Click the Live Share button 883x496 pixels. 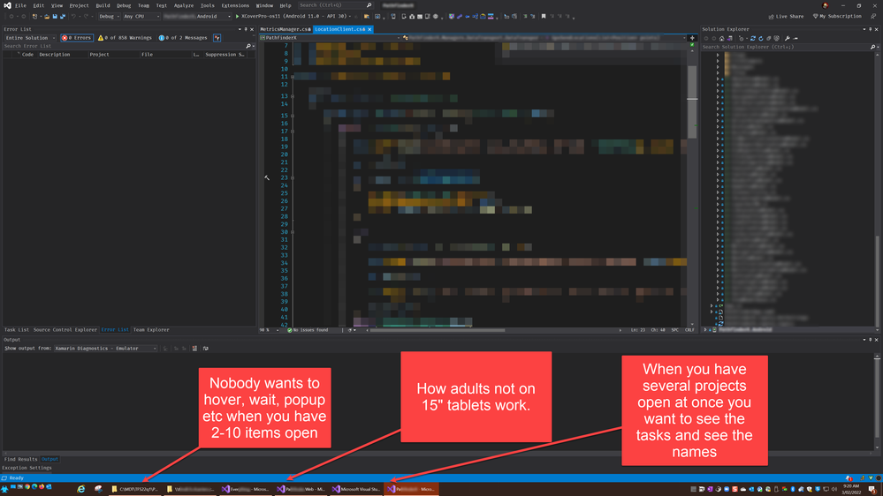coord(786,16)
